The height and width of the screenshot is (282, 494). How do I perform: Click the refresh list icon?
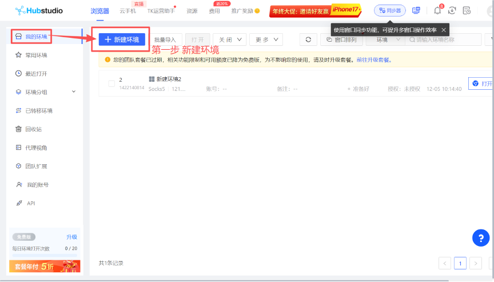pyautogui.click(x=308, y=39)
